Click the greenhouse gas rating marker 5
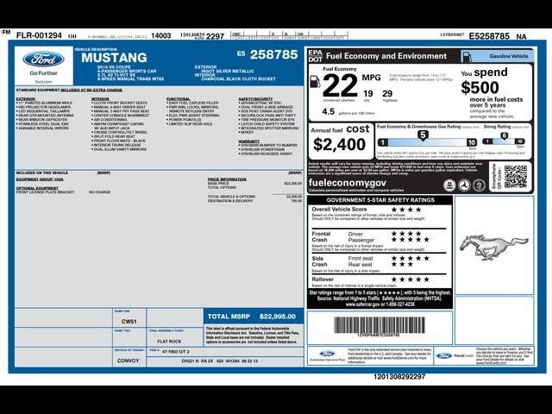This screenshot has height=414, width=552. [x=423, y=135]
